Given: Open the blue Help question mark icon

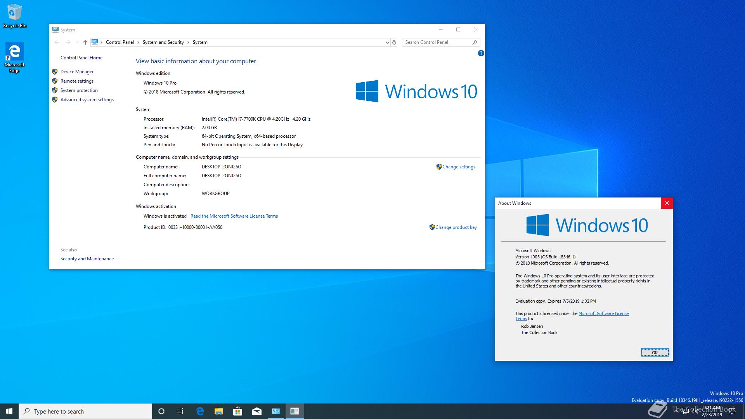Looking at the screenshot, I should pos(481,53).
